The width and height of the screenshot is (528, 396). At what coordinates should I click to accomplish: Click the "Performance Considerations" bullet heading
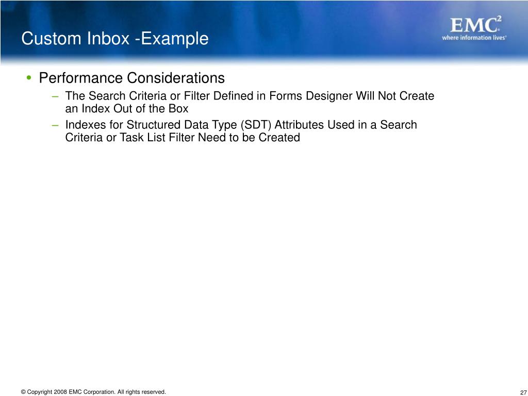click(131, 78)
